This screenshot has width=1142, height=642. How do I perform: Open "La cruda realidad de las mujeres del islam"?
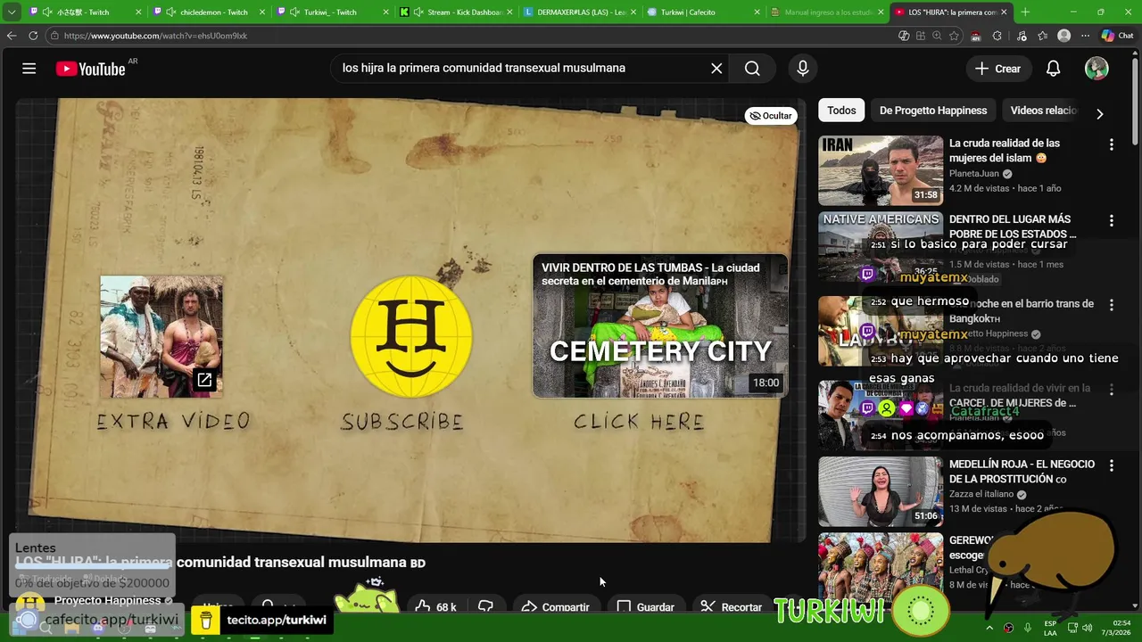coord(1005,151)
